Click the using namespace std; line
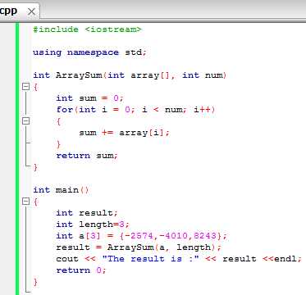 (x=89, y=52)
